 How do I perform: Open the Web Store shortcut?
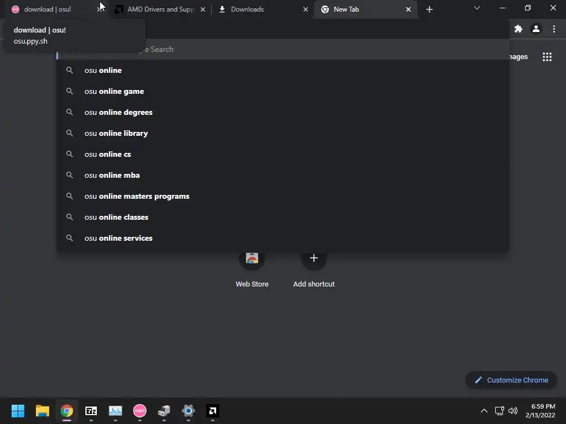[x=252, y=269]
